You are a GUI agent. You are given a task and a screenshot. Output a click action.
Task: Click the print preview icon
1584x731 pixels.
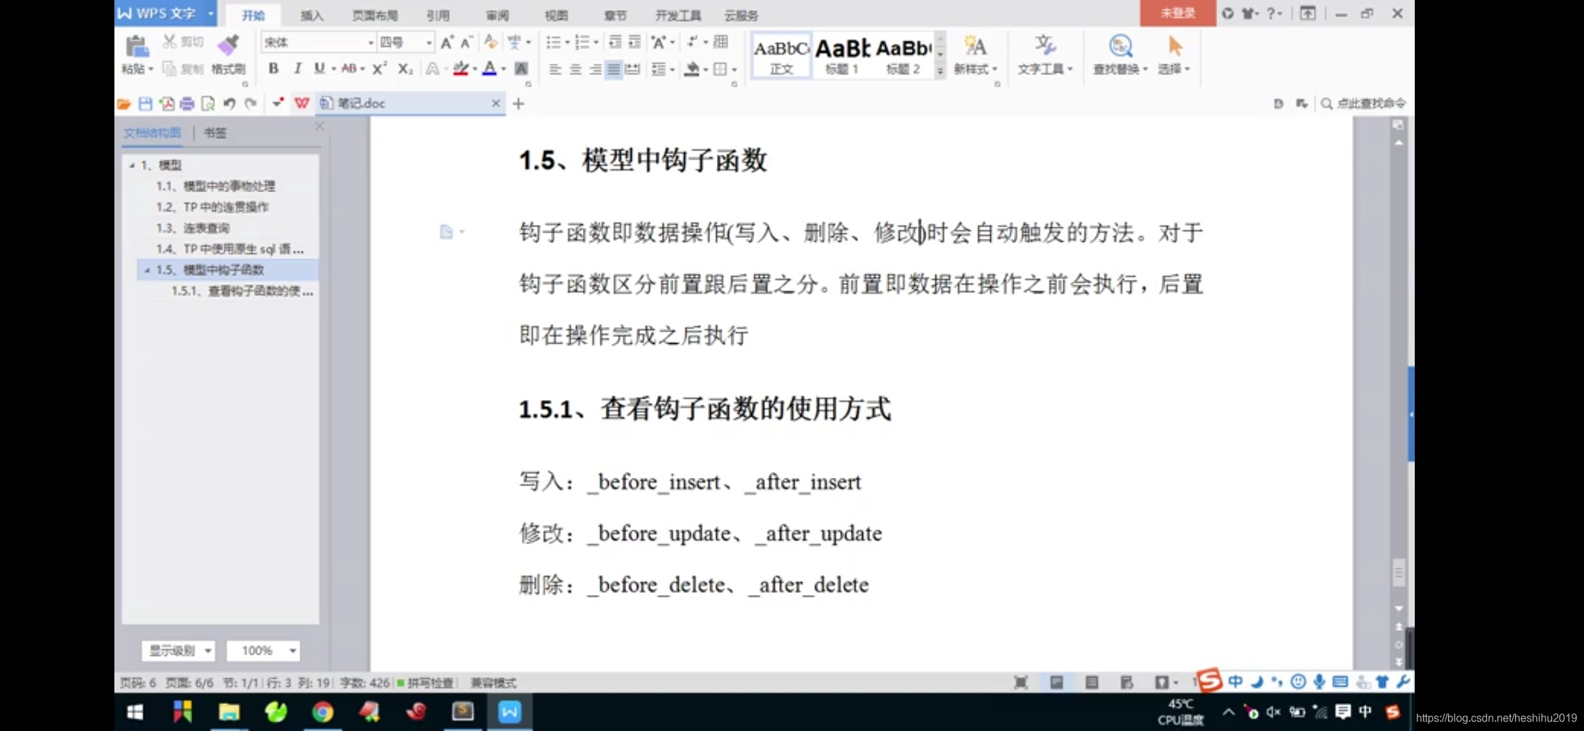pyautogui.click(x=208, y=104)
